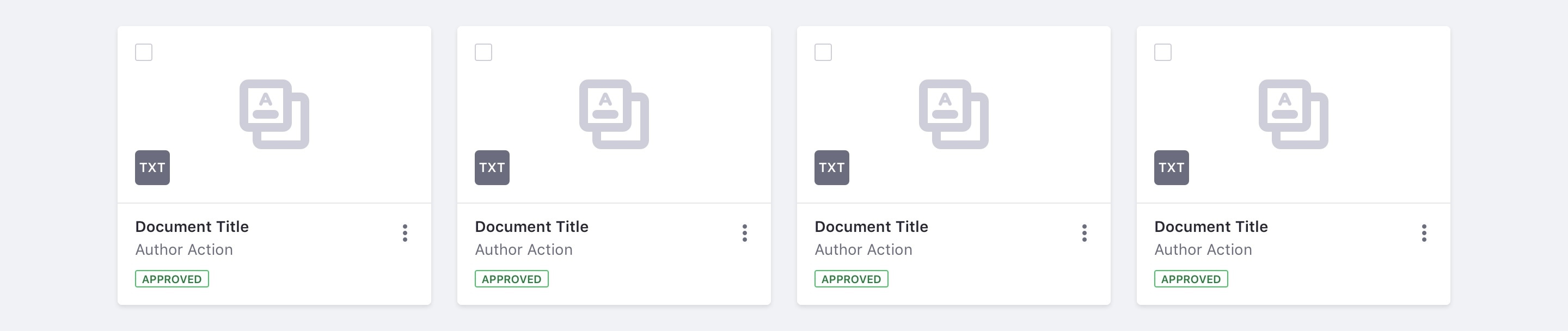The width and height of the screenshot is (1568, 331).
Task: Click the TXT badge on the third card
Action: tap(831, 167)
